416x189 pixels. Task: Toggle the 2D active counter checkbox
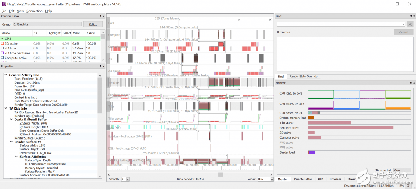2,43
